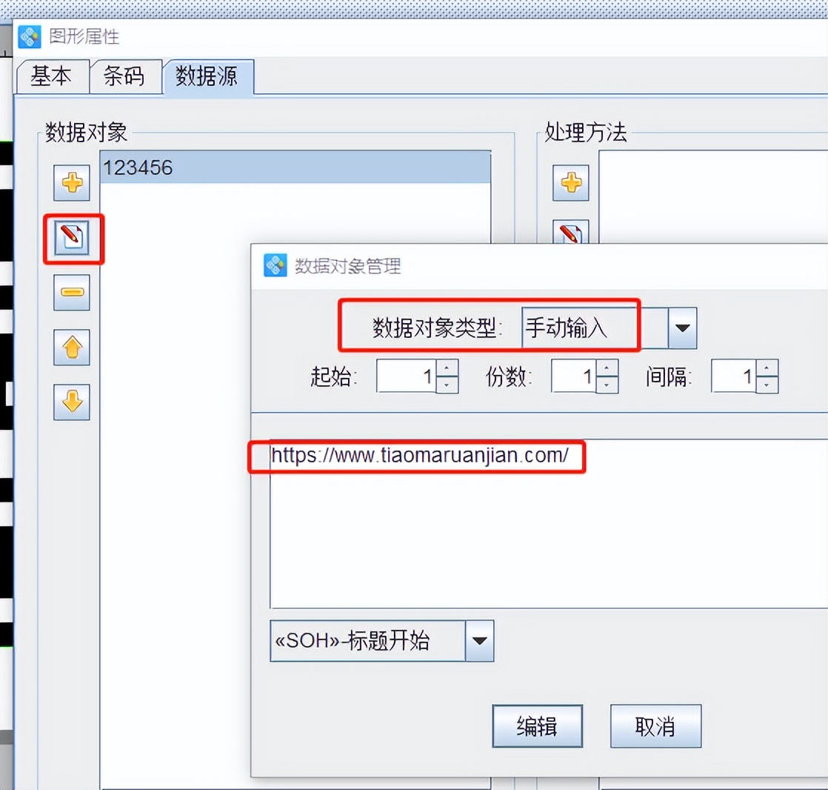Move data object up with arrow icon
Viewport: 828px width, 790px height.
(72, 347)
